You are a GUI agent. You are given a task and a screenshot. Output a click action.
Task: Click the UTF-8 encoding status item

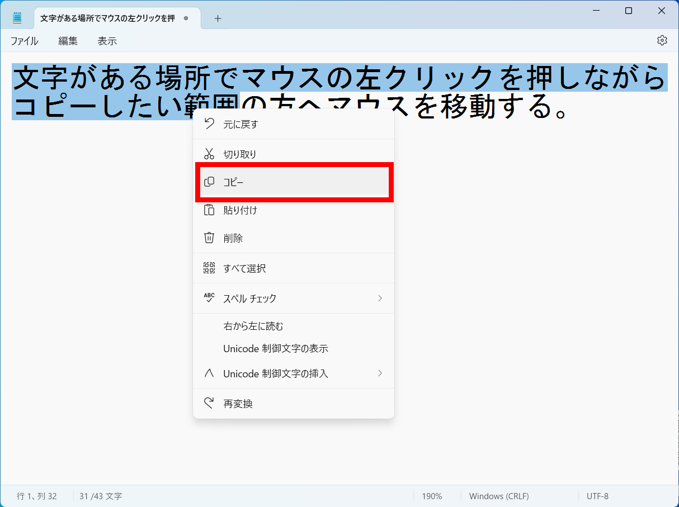coord(597,496)
